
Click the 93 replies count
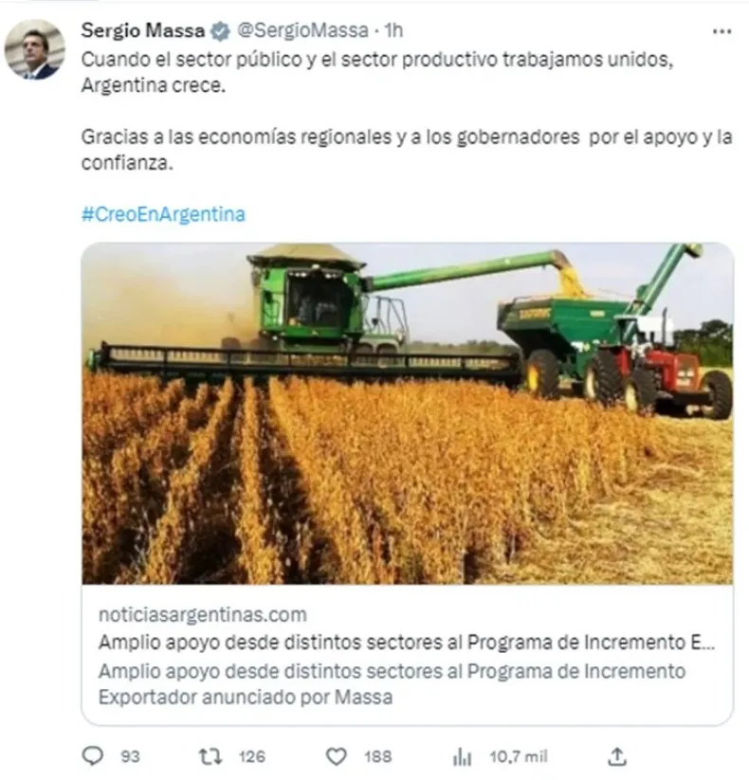click(131, 756)
